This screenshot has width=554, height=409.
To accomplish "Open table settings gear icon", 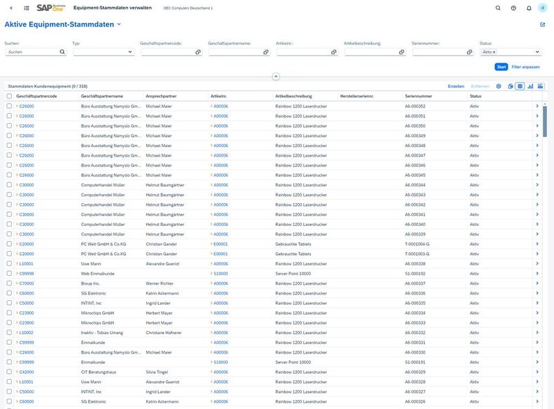I will pyautogui.click(x=498, y=86).
